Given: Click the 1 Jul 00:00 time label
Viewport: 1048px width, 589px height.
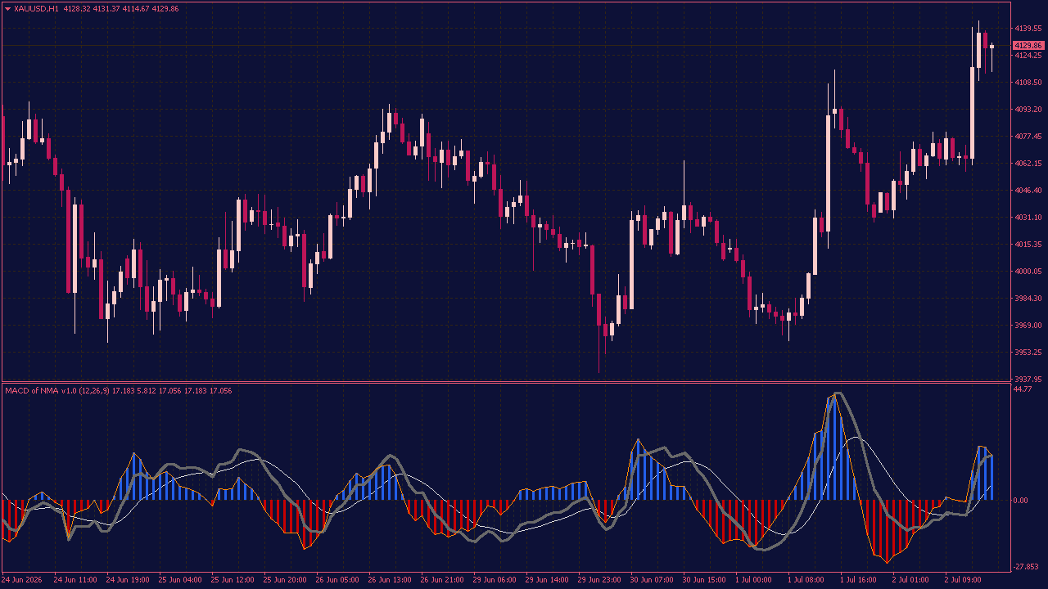Looking at the screenshot, I should 755,580.
